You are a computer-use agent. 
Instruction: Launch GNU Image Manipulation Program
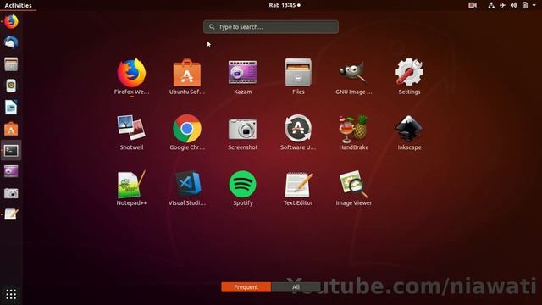(x=354, y=76)
